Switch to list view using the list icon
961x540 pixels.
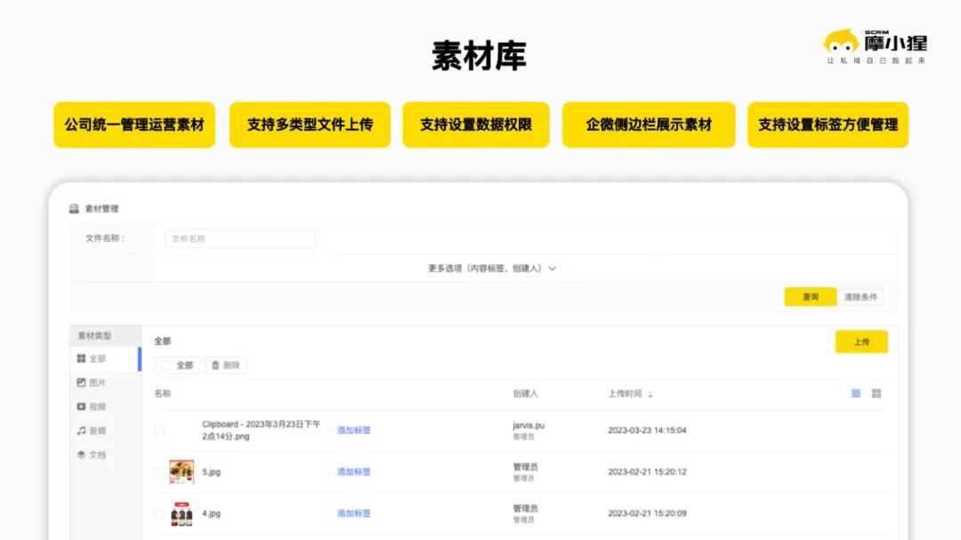(x=855, y=392)
